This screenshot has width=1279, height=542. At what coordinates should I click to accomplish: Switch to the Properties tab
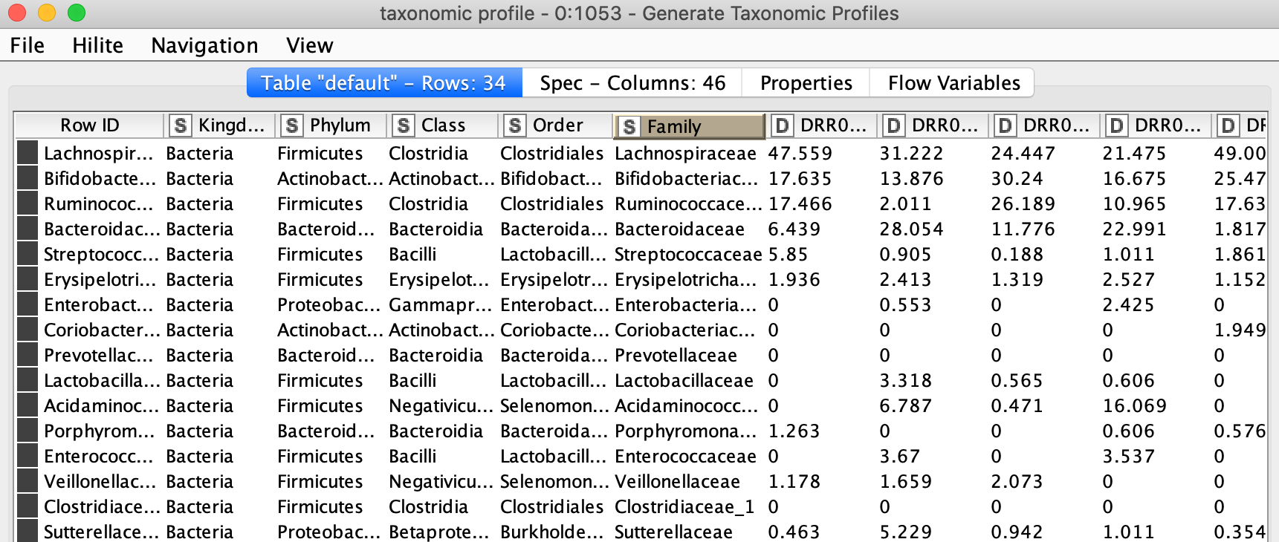point(806,82)
